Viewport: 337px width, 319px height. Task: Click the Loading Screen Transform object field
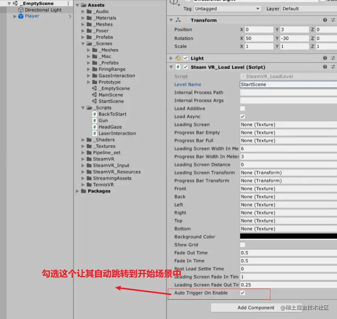(x=288, y=173)
